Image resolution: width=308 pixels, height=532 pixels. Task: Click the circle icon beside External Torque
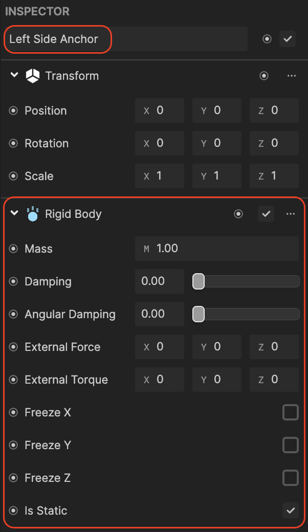click(x=13, y=380)
